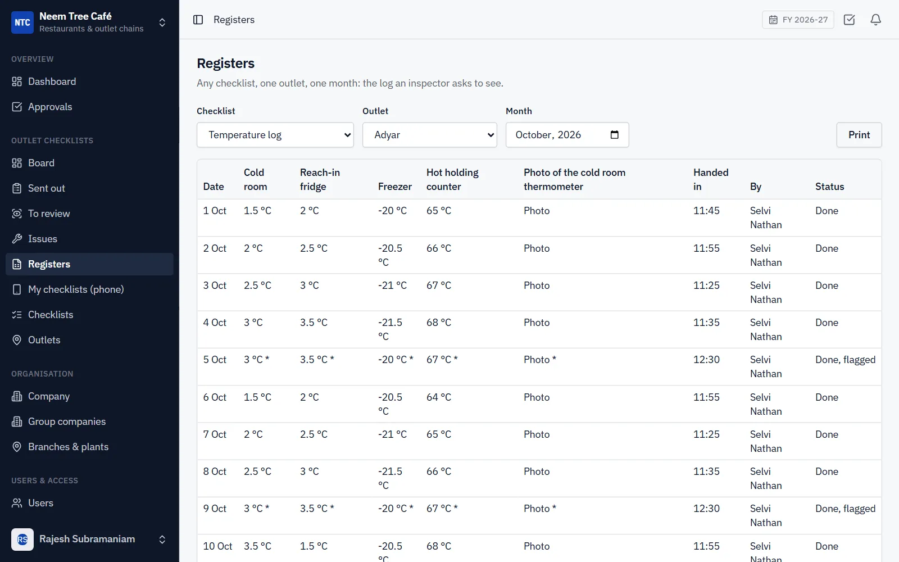
Task: Click the Hot holding counter header
Action: [x=452, y=179]
